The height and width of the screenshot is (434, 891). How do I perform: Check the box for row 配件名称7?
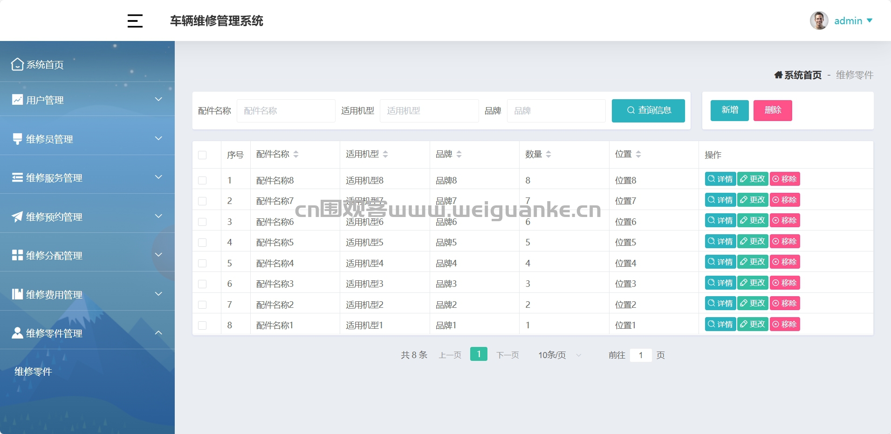tap(202, 201)
